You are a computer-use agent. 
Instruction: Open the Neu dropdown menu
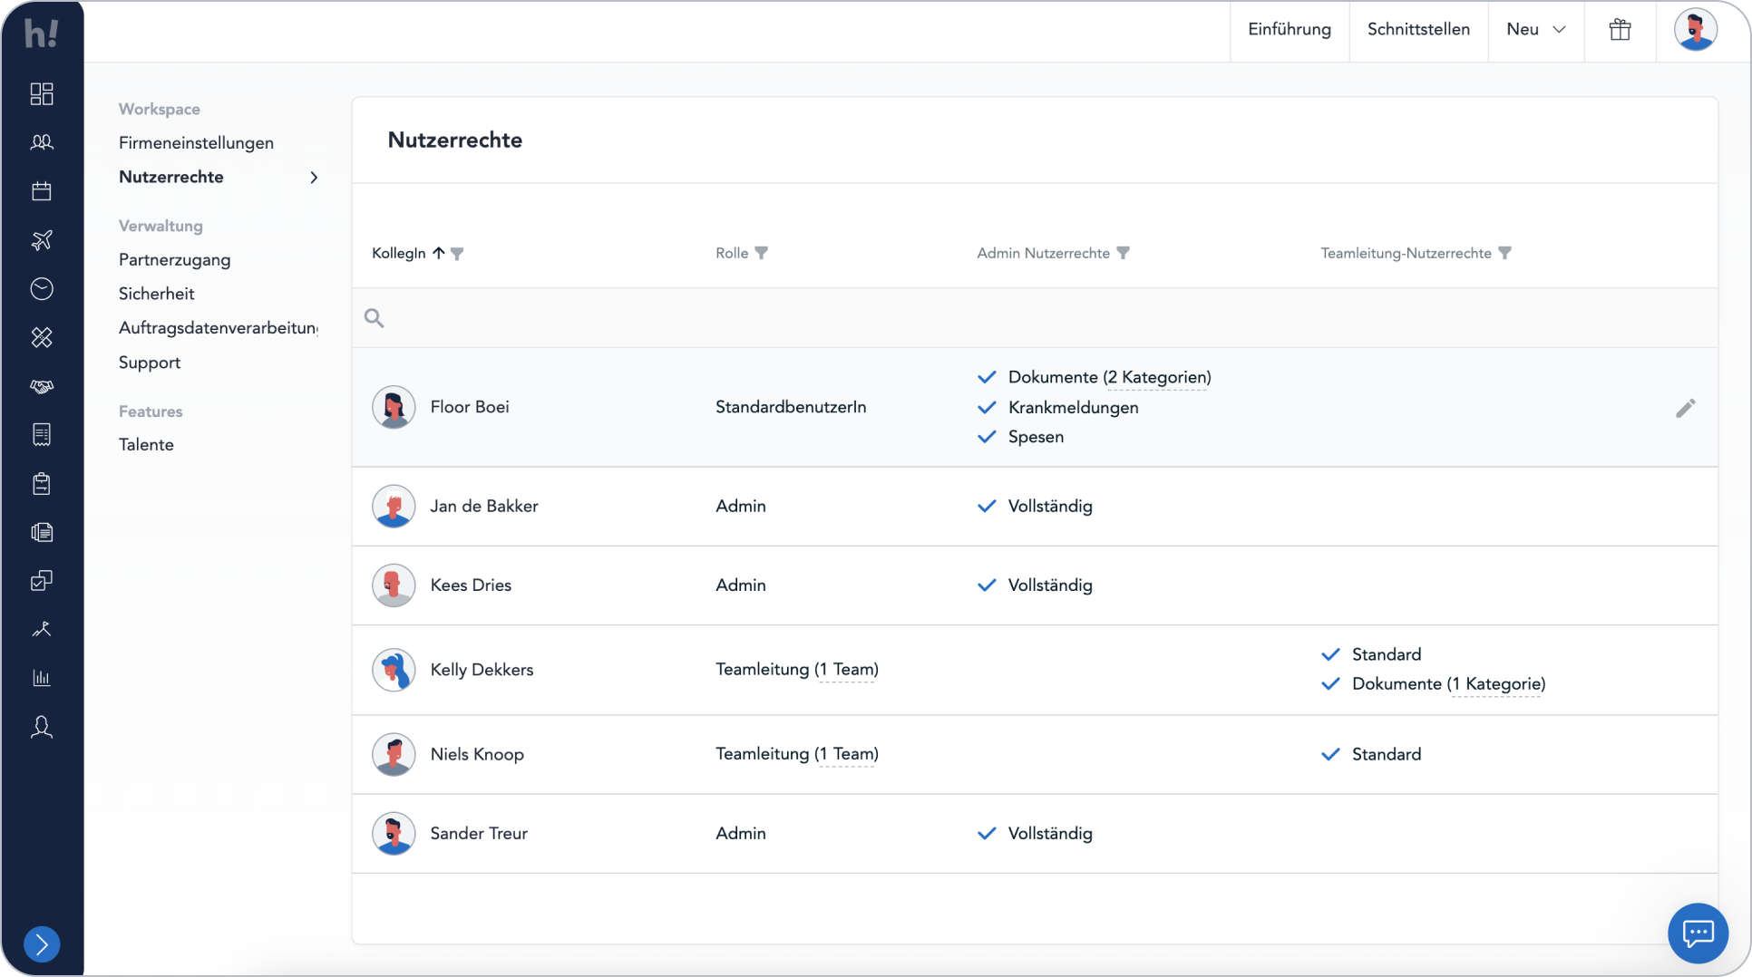pos(1535,30)
